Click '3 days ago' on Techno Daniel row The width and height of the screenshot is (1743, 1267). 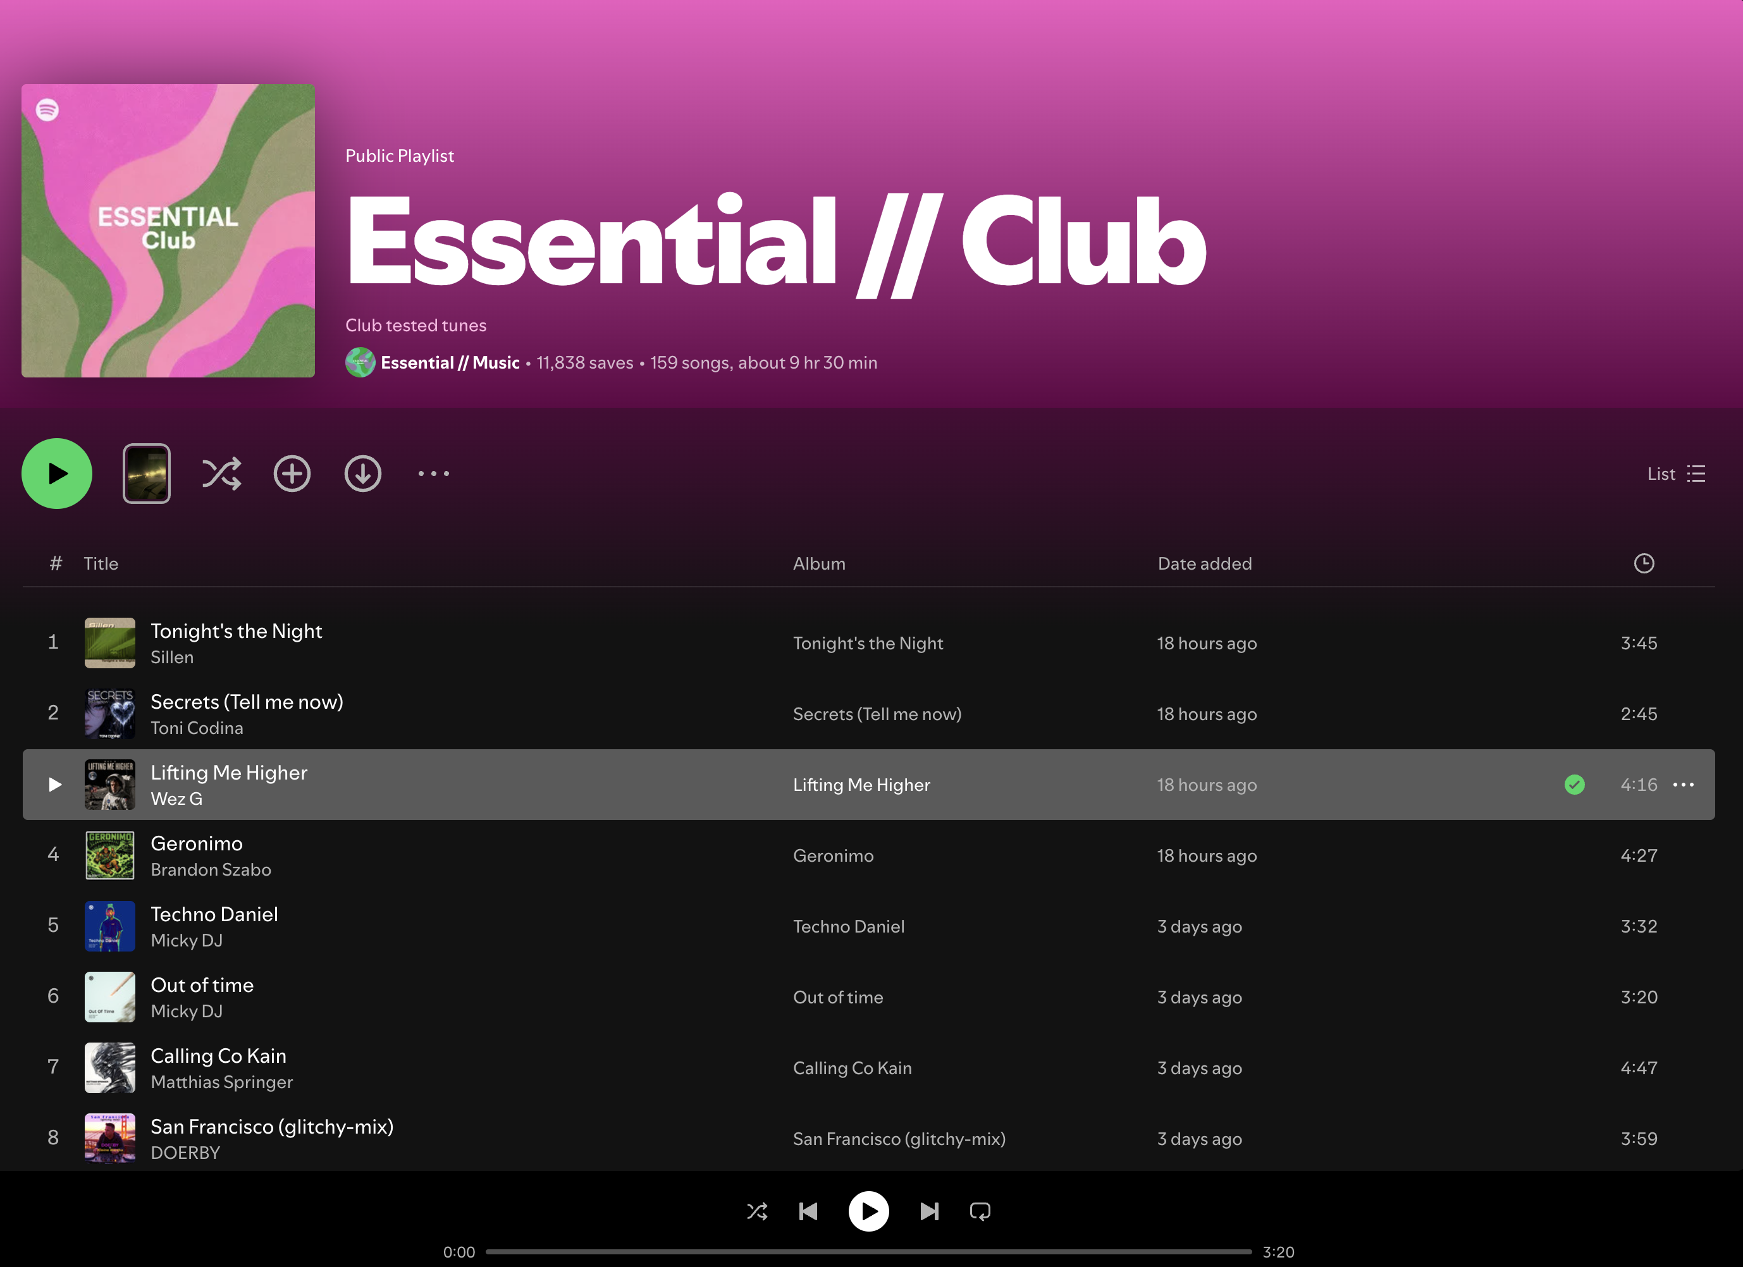click(1200, 927)
